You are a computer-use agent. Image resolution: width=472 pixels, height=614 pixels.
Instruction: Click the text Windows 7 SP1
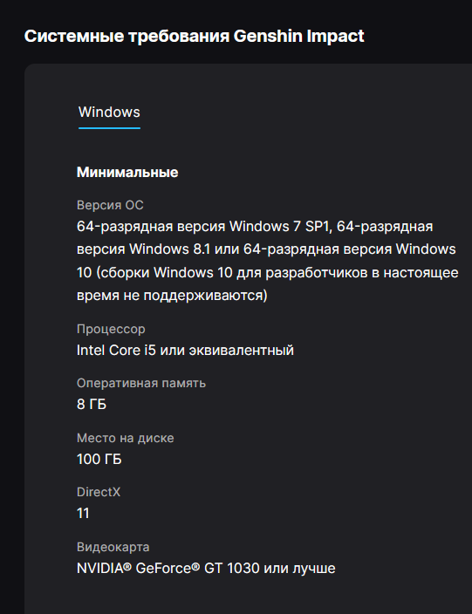(x=280, y=227)
